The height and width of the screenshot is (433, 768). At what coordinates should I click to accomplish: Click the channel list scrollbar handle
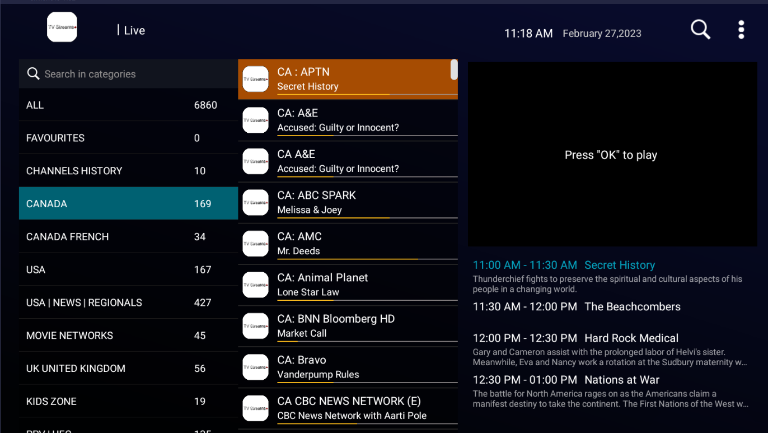(454, 69)
